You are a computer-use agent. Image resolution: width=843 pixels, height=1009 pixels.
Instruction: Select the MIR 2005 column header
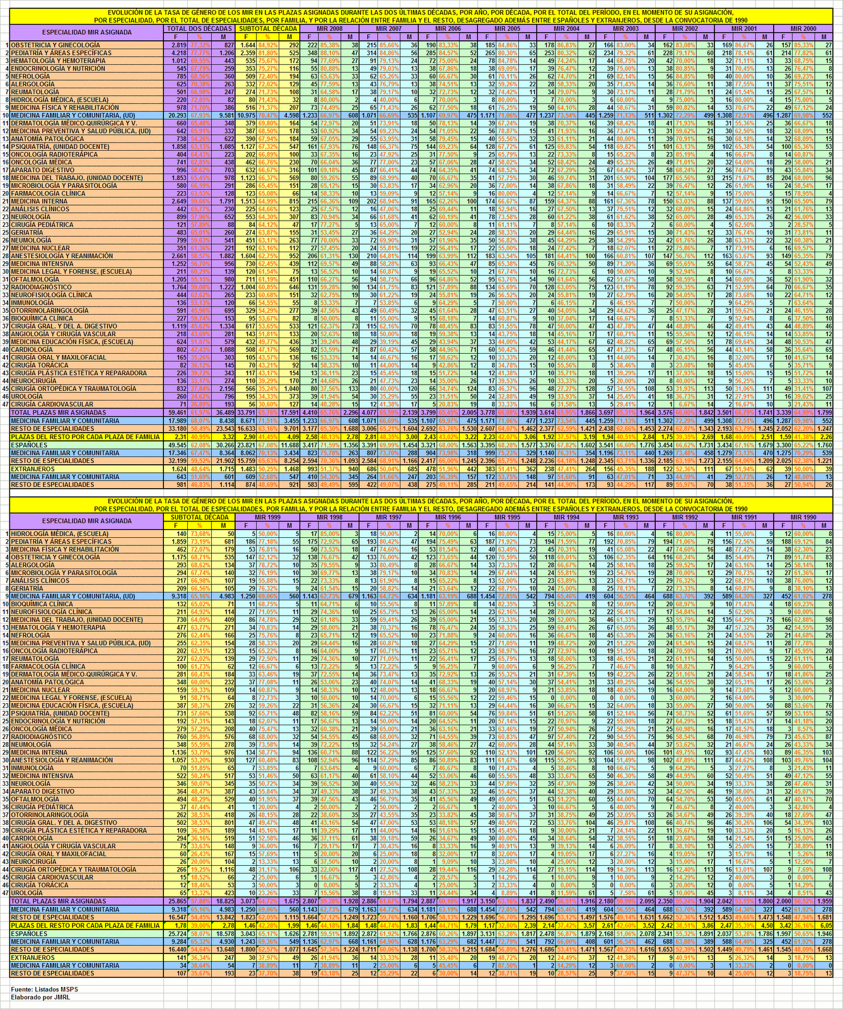click(508, 28)
